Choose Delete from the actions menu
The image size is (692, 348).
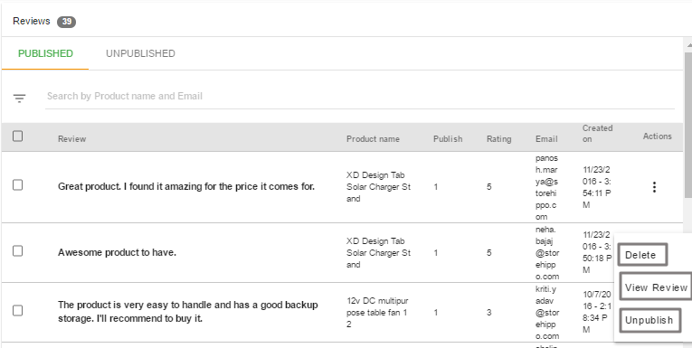click(x=642, y=255)
